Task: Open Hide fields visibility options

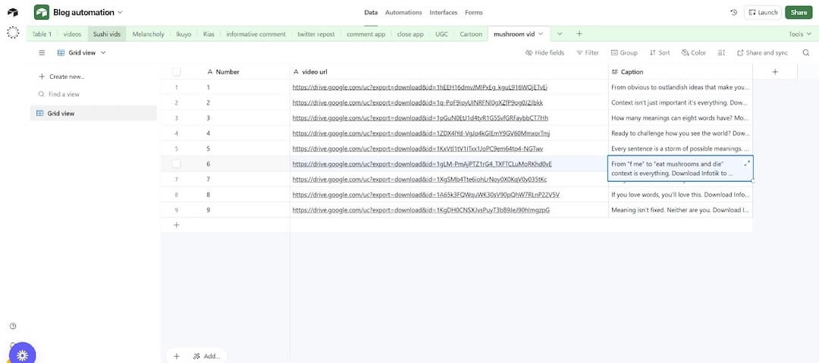Action: (544, 53)
